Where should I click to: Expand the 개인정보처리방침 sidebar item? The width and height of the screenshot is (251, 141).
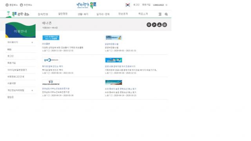[x=32, y=90]
